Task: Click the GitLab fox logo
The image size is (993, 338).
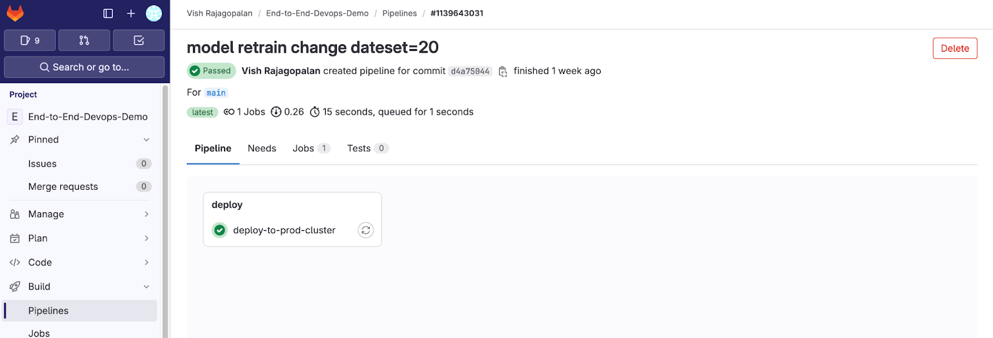Action: (15, 13)
